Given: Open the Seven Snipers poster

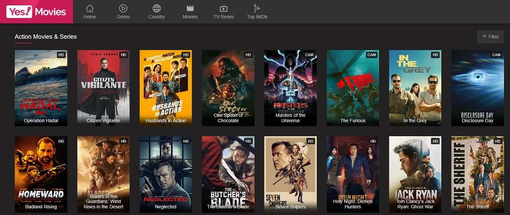Looking at the screenshot, I should click(290, 174).
